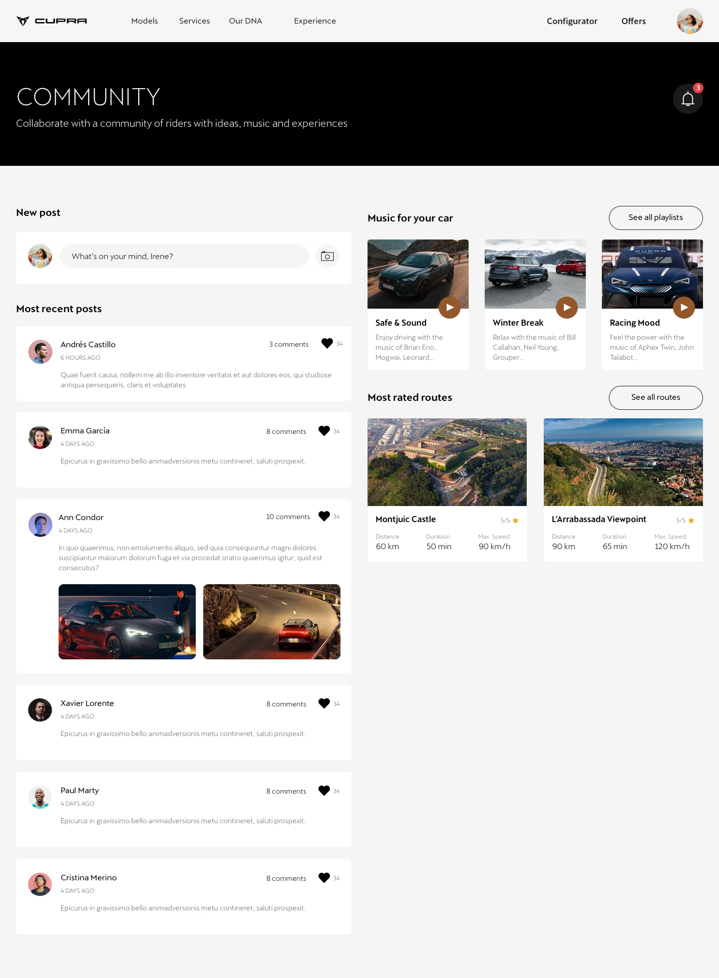Play the Safe & Sound playlist
This screenshot has width=719, height=978.
pyautogui.click(x=450, y=308)
